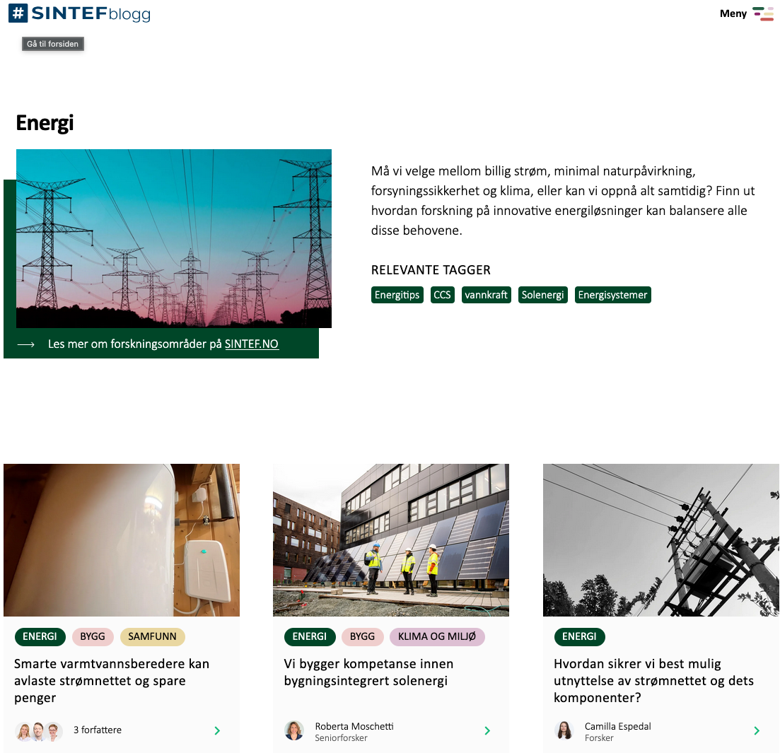
Task: Open article about smarte varmtvannsberedere
Action: (112, 680)
